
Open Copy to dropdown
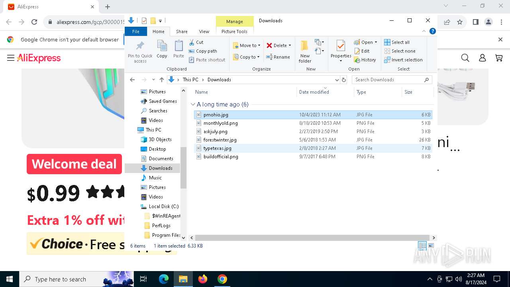click(246, 57)
